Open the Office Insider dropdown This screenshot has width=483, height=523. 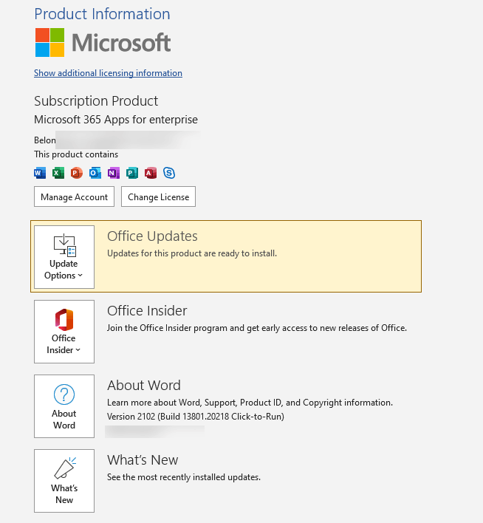(x=64, y=332)
